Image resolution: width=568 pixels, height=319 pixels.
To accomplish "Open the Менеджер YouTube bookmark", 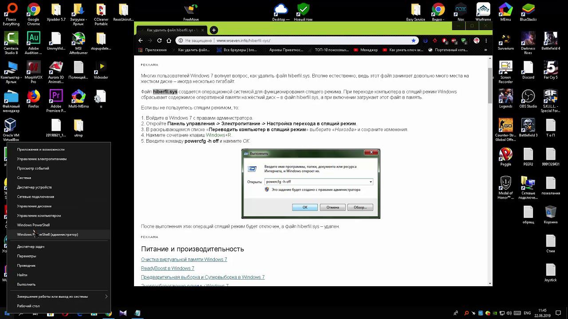I will point(366,50).
